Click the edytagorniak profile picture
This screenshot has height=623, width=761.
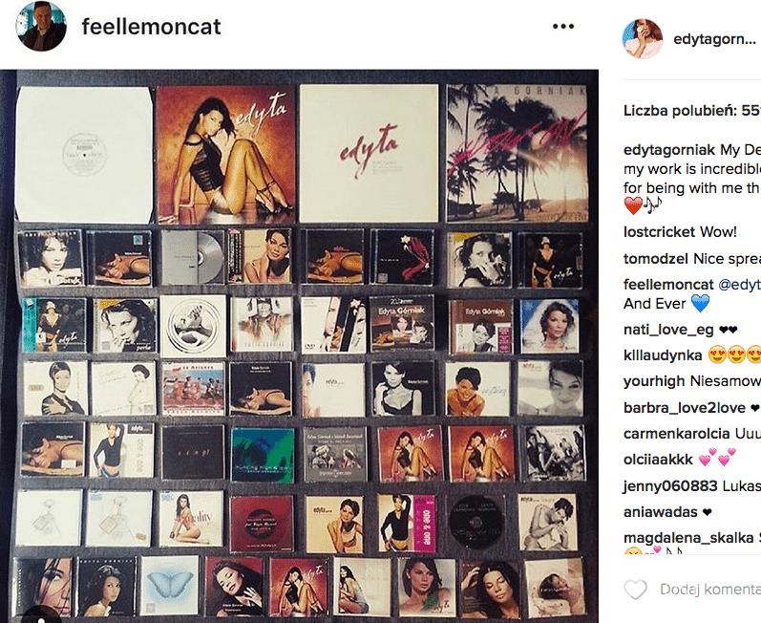tap(643, 38)
